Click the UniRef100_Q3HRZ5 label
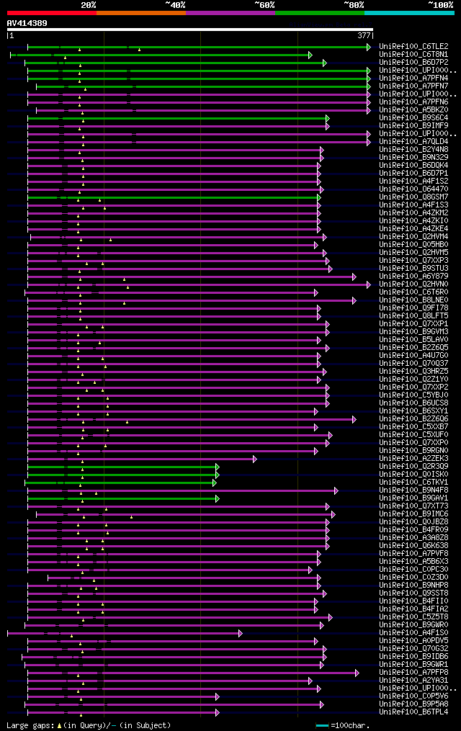This screenshot has width=461, height=731. [413, 372]
